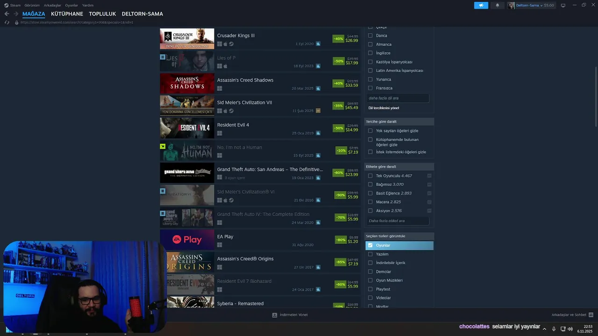Image resolution: width=598 pixels, height=336 pixels.
Task: Click Windows icon for Resident Evil 4
Action: [x=220, y=133]
